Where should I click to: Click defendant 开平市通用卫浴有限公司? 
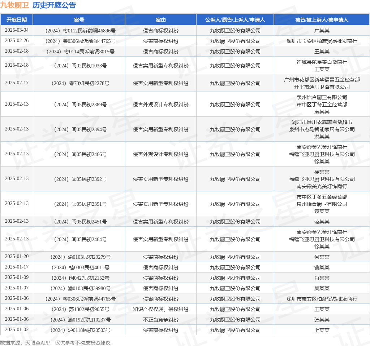[x=322, y=87]
